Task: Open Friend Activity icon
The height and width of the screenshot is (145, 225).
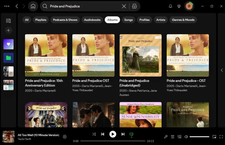Action: tap(179, 6)
